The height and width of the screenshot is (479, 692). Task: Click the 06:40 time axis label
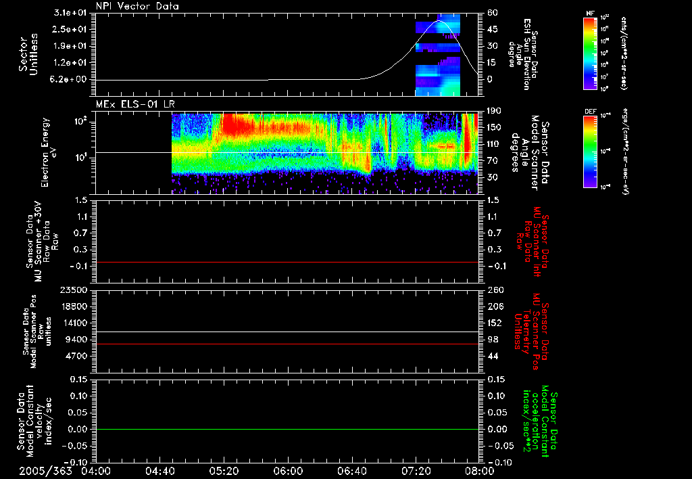click(x=352, y=471)
